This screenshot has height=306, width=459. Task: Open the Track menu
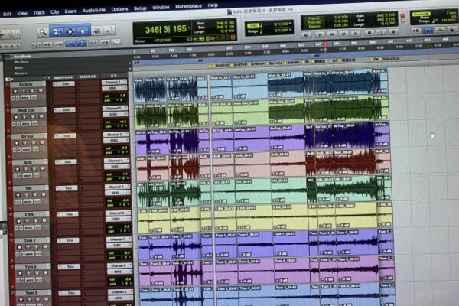click(39, 12)
